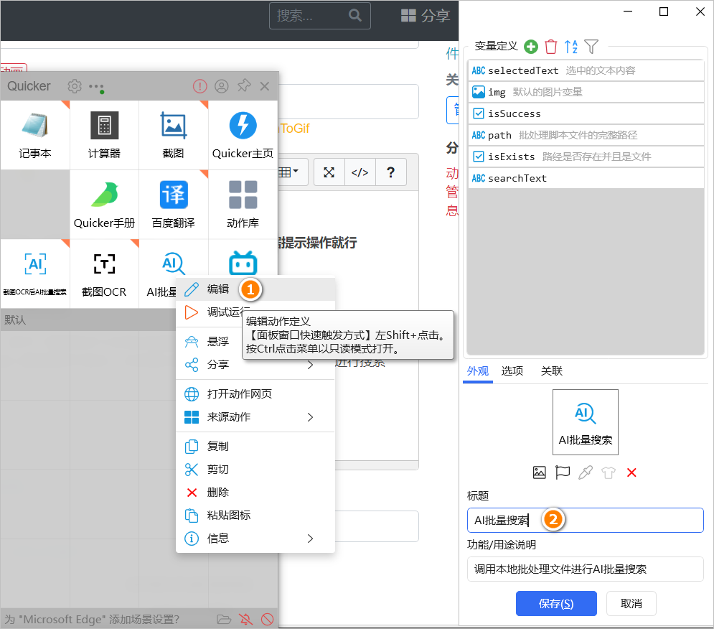Click the prohibit icon in Quicker footer

(x=267, y=619)
